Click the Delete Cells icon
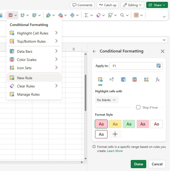 coord(60,15)
